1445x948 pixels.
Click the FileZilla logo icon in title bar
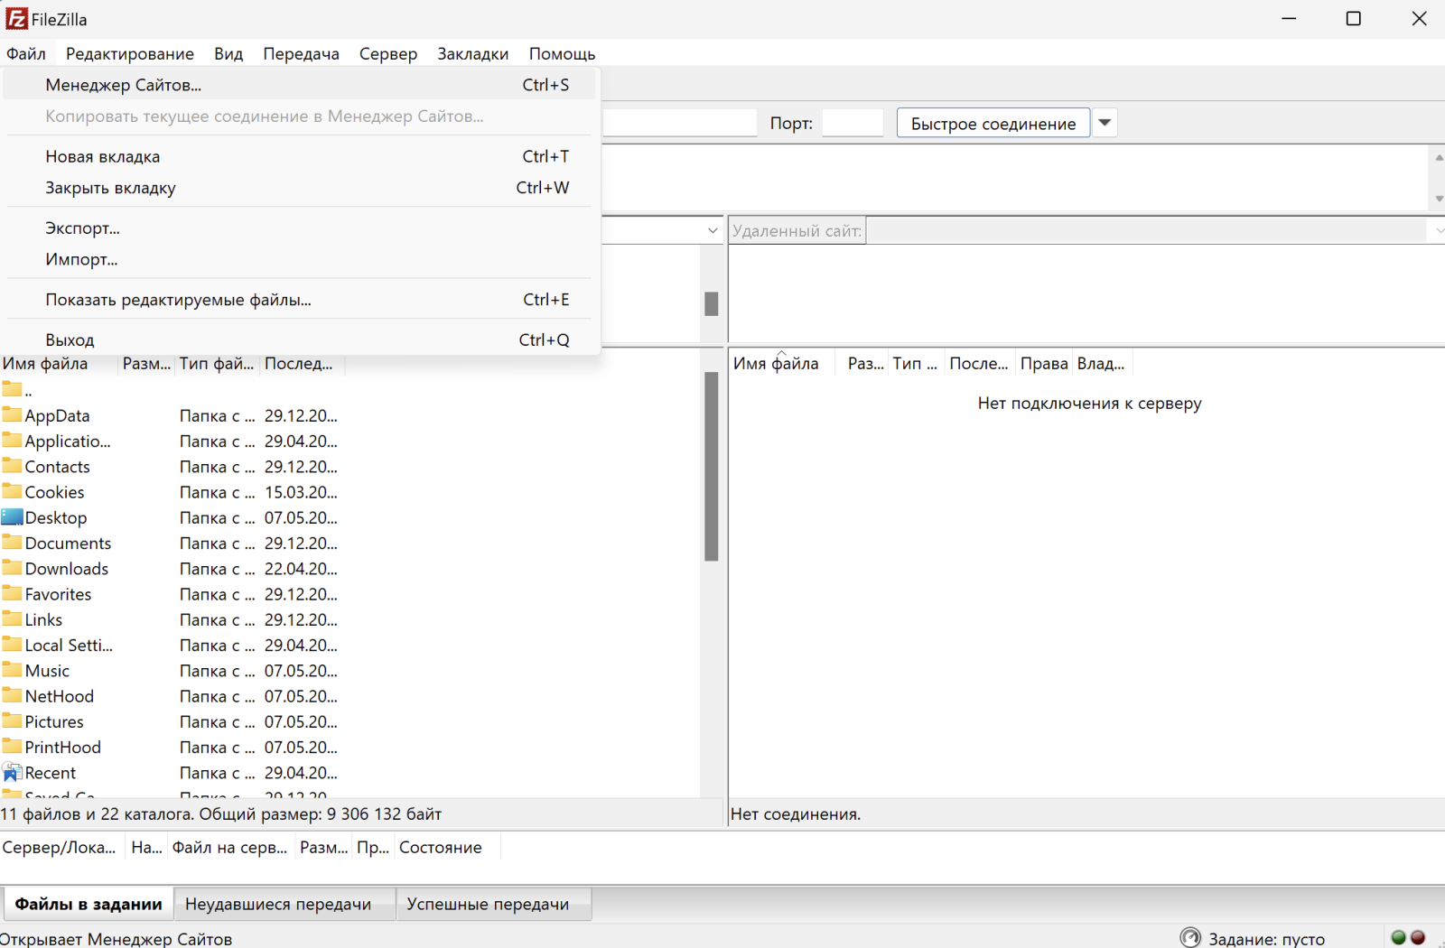pos(16,19)
